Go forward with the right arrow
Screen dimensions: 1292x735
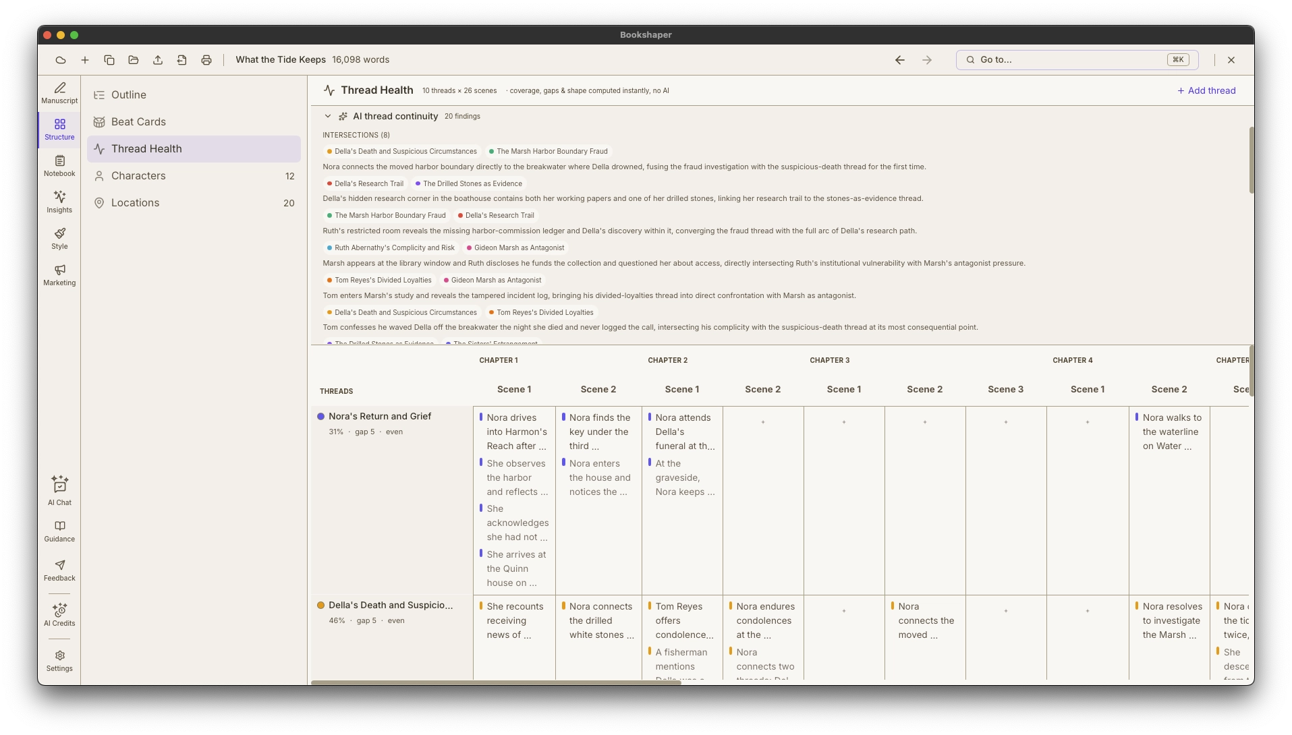pos(927,60)
